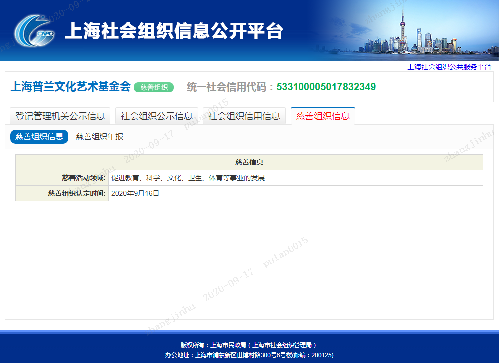Switch to 登记管理机关公示信息 tab
Image resolution: width=499 pixels, height=363 pixels.
60,116
